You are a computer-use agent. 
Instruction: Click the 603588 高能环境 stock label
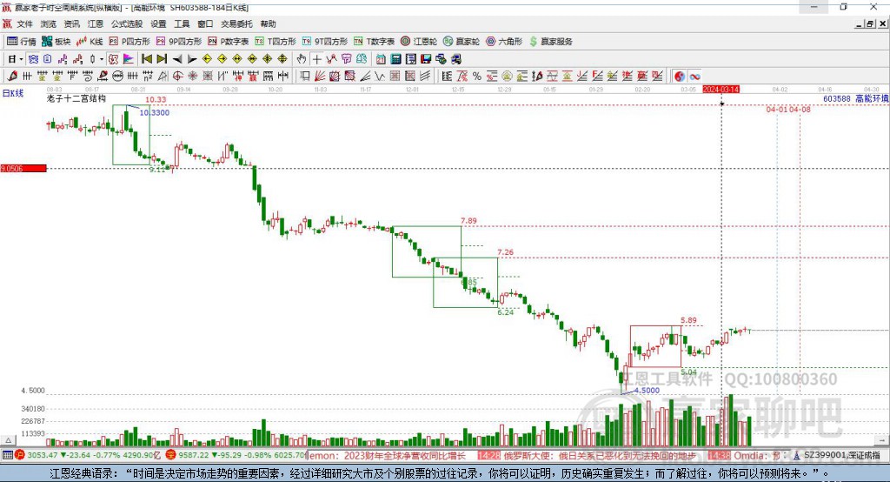pos(856,98)
